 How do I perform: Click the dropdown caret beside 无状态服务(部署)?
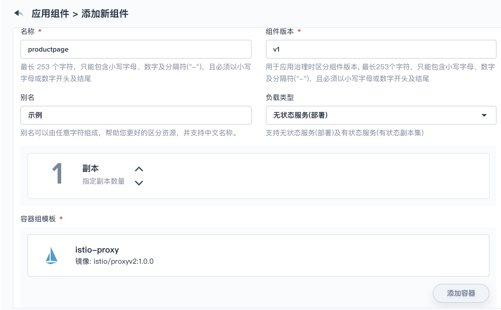484,115
